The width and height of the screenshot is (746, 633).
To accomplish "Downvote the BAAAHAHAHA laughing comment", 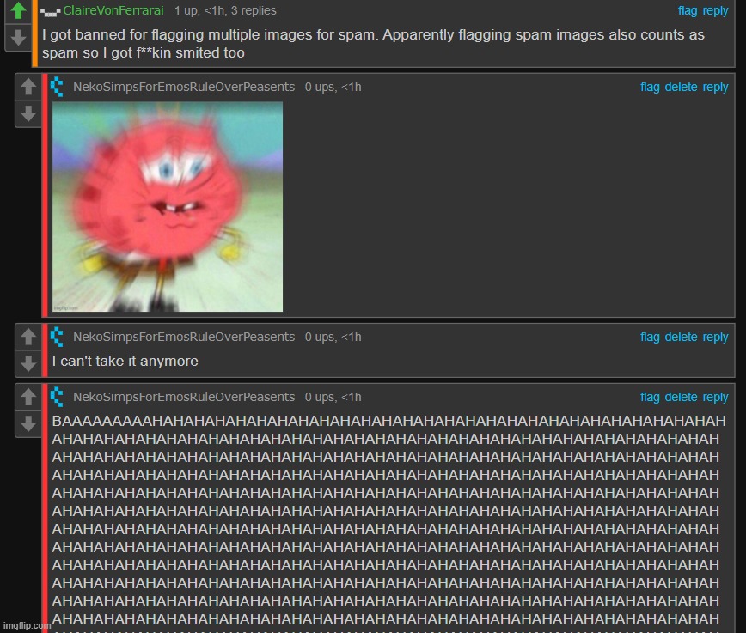I will [x=28, y=423].
